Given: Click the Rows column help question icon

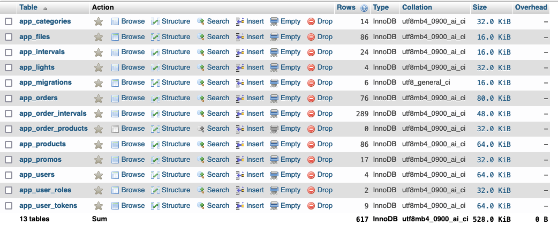Looking at the screenshot, I should pos(364,8).
